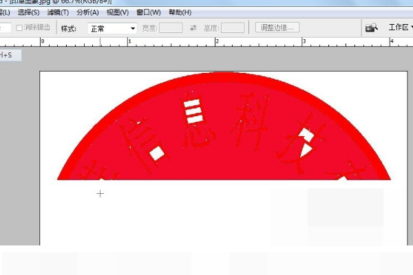Open the 滤镜(T) menu
Image resolution: width=413 pixels, height=275 pixels.
click(58, 12)
